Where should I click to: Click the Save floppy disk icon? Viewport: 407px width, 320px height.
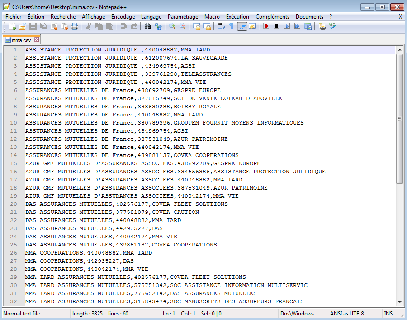[33, 27]
